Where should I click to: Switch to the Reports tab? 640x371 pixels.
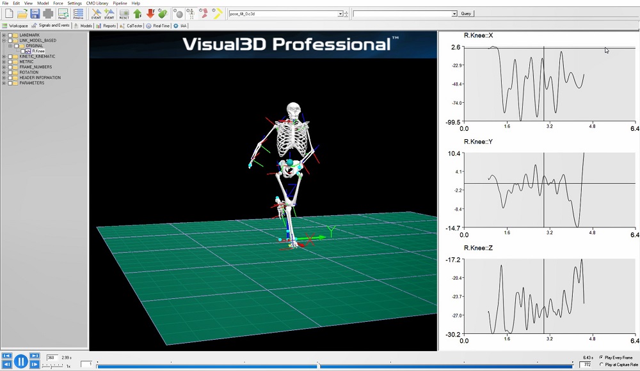(106, 26)
